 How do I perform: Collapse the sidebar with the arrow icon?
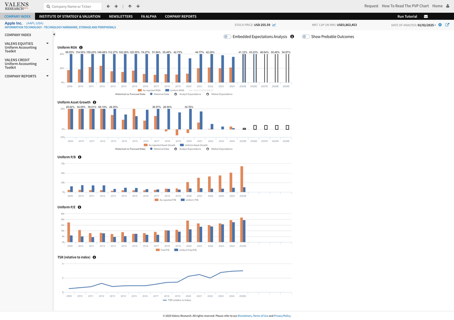(x=54, y=34)
